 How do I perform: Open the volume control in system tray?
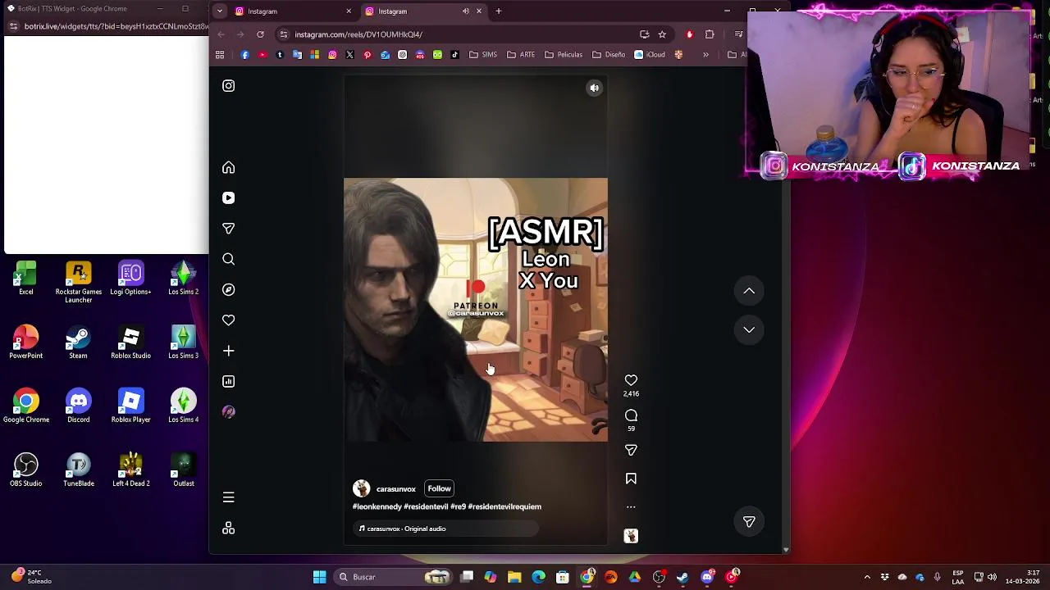tap(992, 577)
